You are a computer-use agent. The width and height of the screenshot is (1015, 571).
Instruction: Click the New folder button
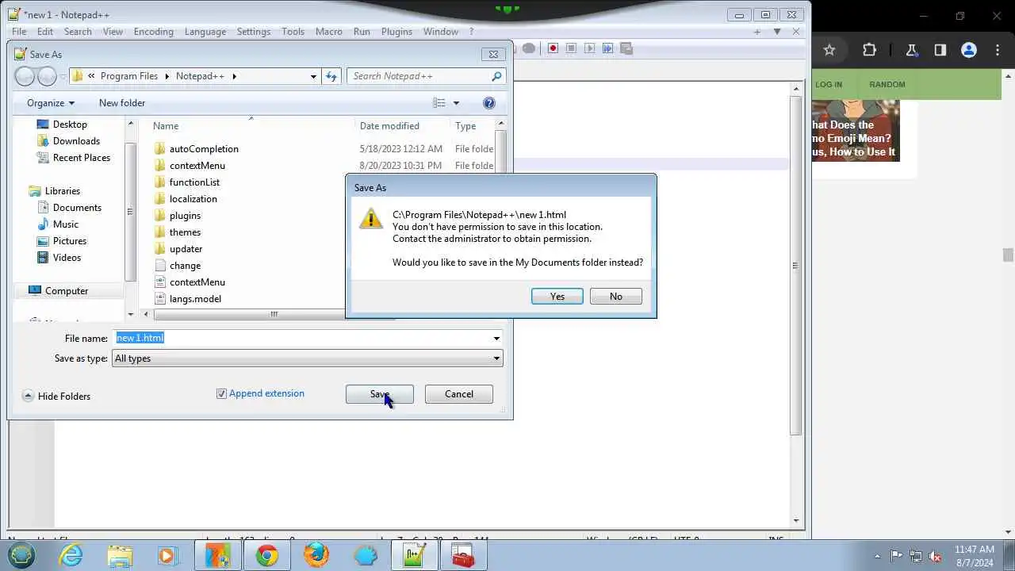pyautogui.click(x=122, y=103)
